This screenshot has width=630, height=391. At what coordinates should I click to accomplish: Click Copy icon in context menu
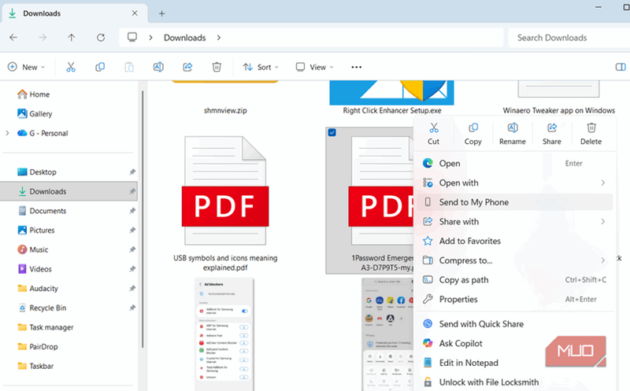pyautogui.click(x=472, y=132)
